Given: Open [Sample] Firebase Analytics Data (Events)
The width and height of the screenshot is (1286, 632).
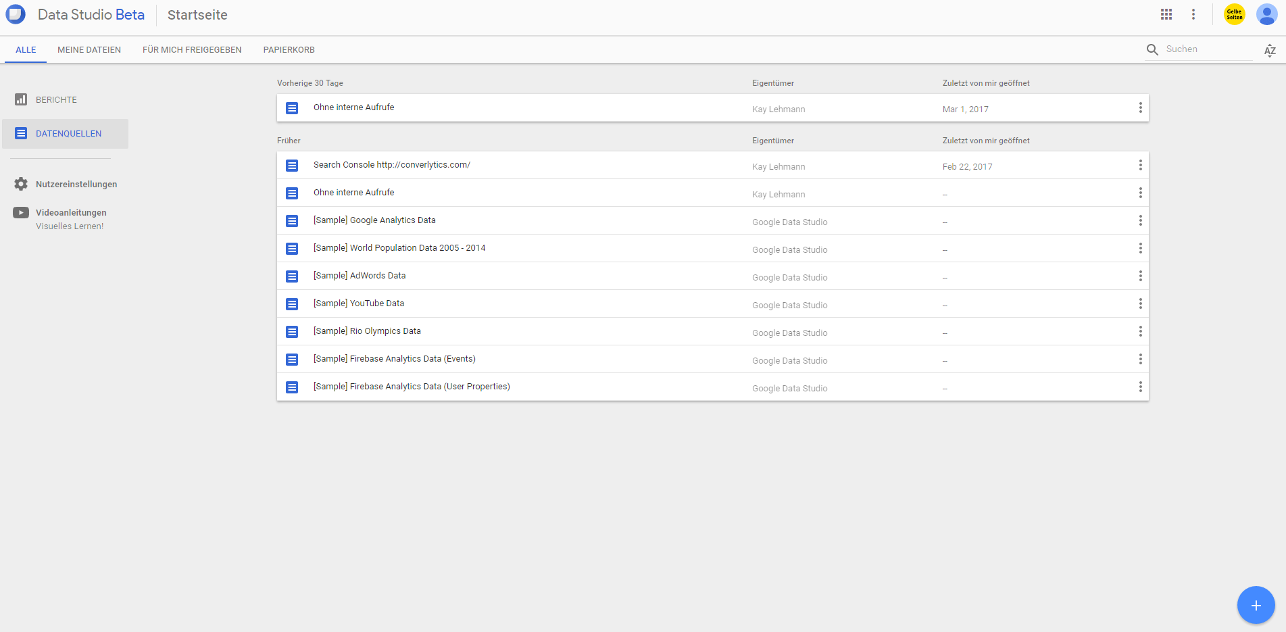Looking at the screenshot, I should (x=395, y=359).
